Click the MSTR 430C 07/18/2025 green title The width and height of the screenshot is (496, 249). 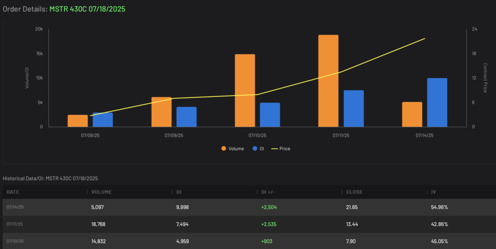(87, 9)
